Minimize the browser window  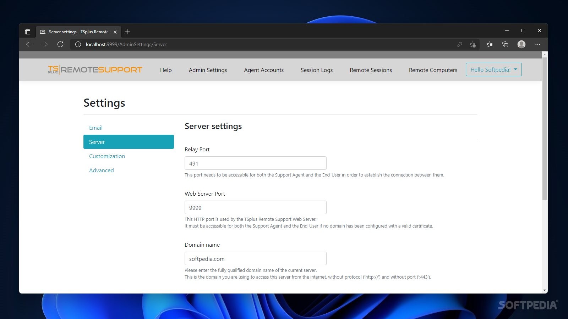[x=507, y=30]
